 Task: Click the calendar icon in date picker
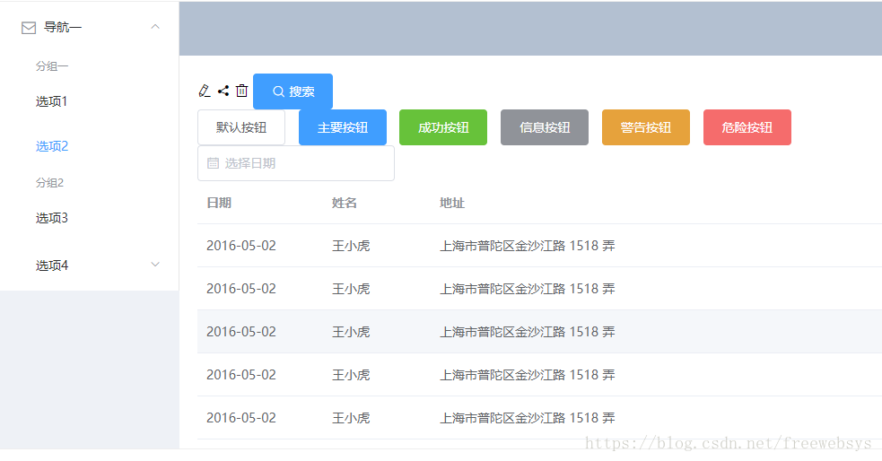pyautogui.click(x=214, y=163)
